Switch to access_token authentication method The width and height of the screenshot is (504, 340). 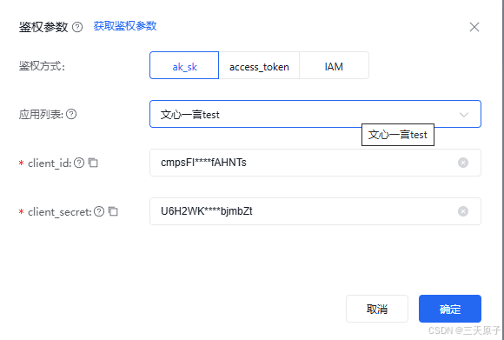point(259,65)
